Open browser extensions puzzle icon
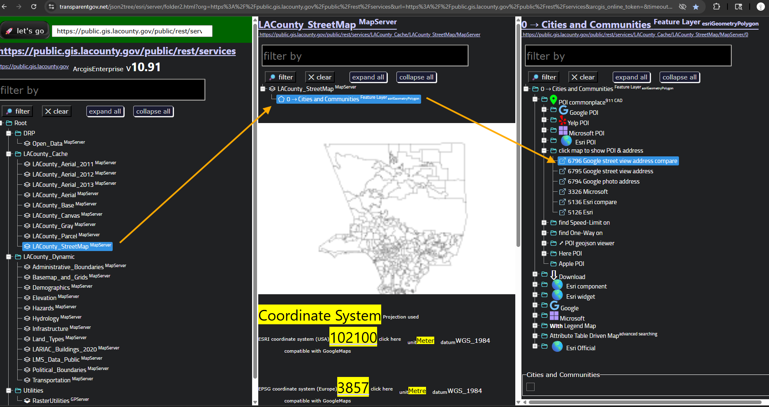 716,7
